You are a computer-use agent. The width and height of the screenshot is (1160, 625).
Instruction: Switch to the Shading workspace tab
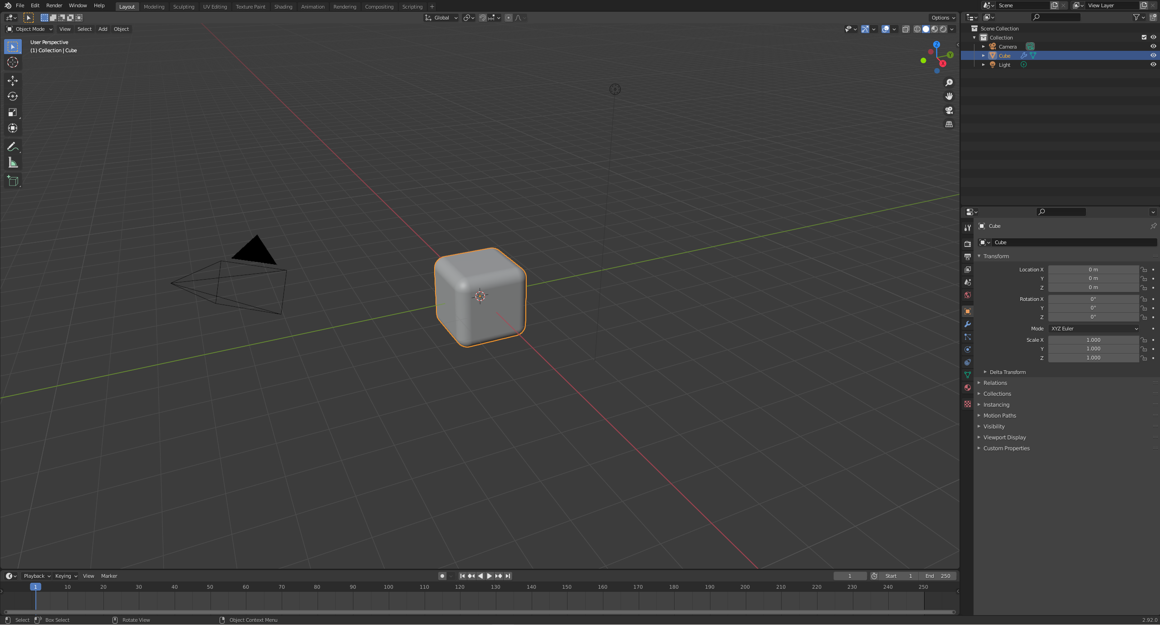tap(283, 6)
